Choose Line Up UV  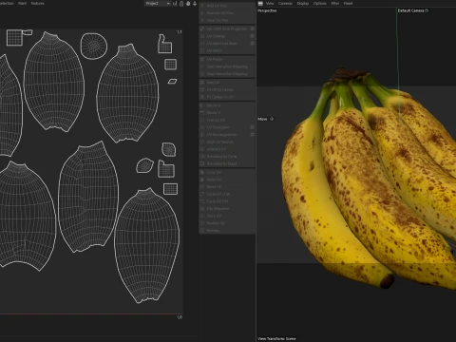pos(227,120)
